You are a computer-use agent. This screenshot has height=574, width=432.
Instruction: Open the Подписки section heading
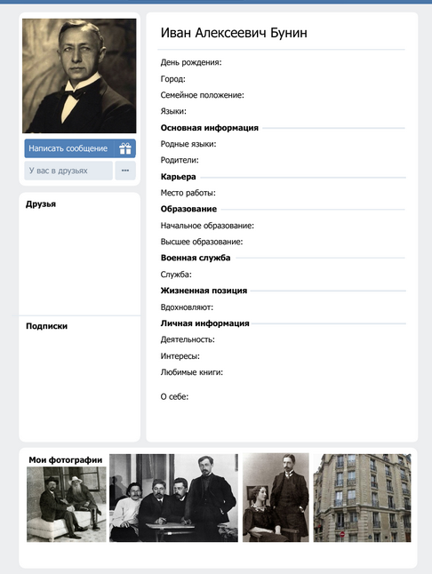(46, 326)
